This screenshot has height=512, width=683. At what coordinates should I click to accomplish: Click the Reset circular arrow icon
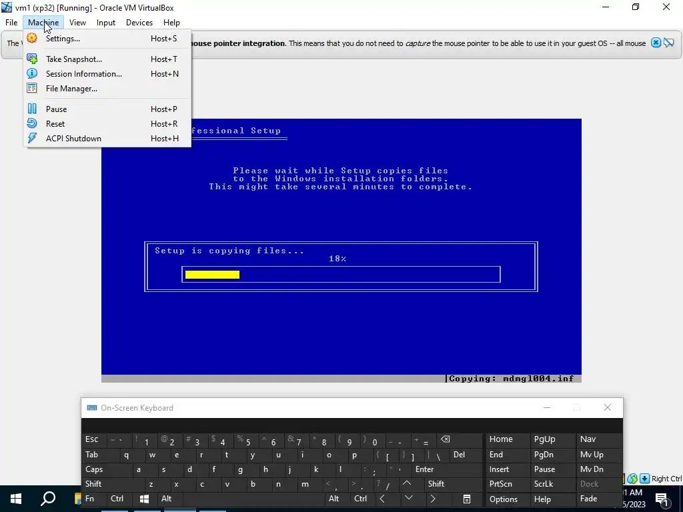pyautogui.click(x=32, y=123)
